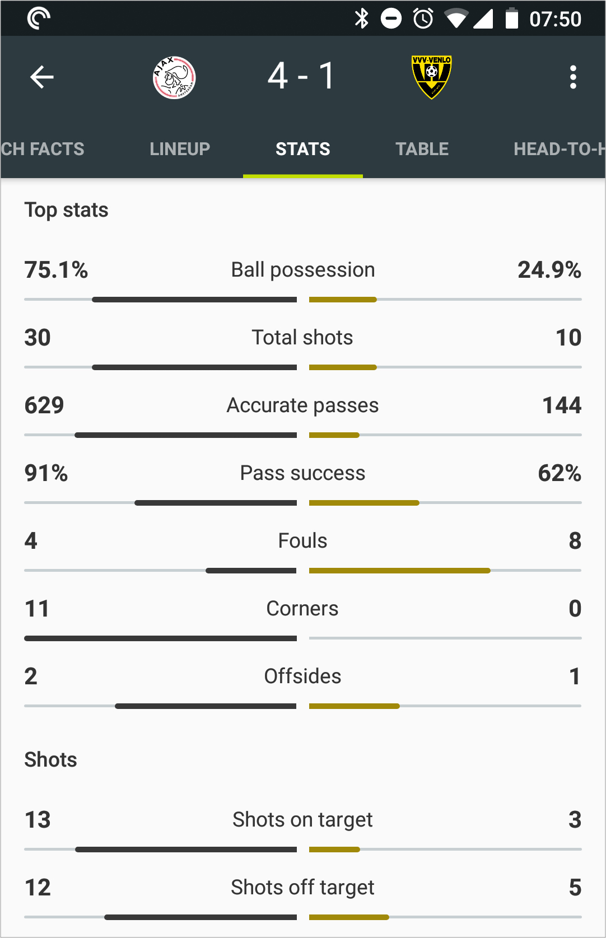Switch to the Lineup tab
The height and width of the screenshot is (938, 606).
click(x=180, y=149)
